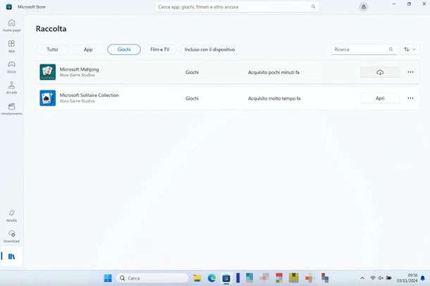The width and height of the screenshot is (430, 286).
Task: Download Microsoft Mahjong with cloud button
Action: [x=380, y=72]
